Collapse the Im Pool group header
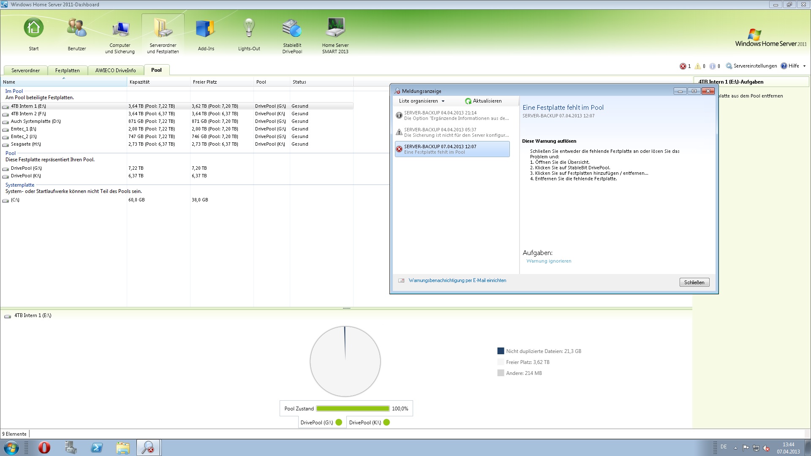 pos(14,91)
